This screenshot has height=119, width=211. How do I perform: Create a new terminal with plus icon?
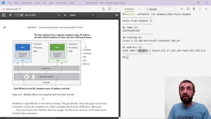182,9
